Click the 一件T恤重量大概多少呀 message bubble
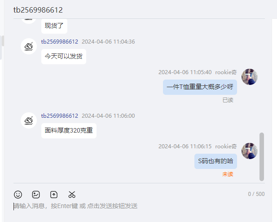This screenshot has width=277, height=222. click(200, 87)
